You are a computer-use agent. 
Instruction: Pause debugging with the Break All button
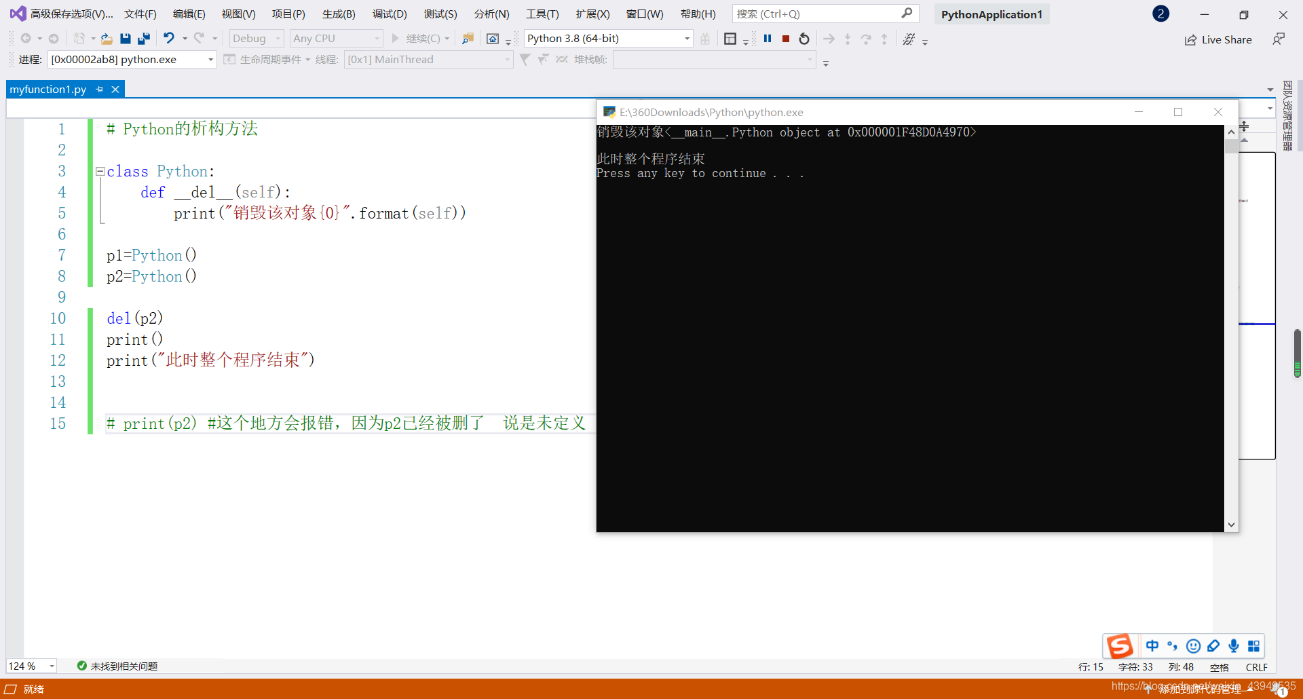point(768,39)
